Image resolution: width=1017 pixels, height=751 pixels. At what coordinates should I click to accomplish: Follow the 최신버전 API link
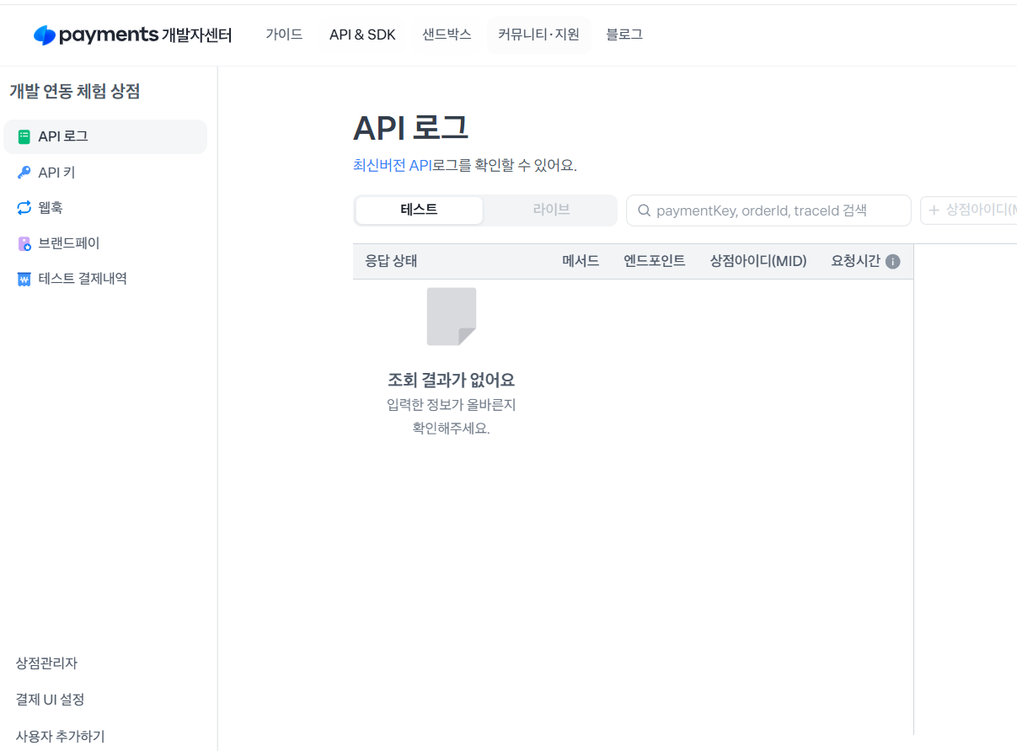tap(393, 166)
